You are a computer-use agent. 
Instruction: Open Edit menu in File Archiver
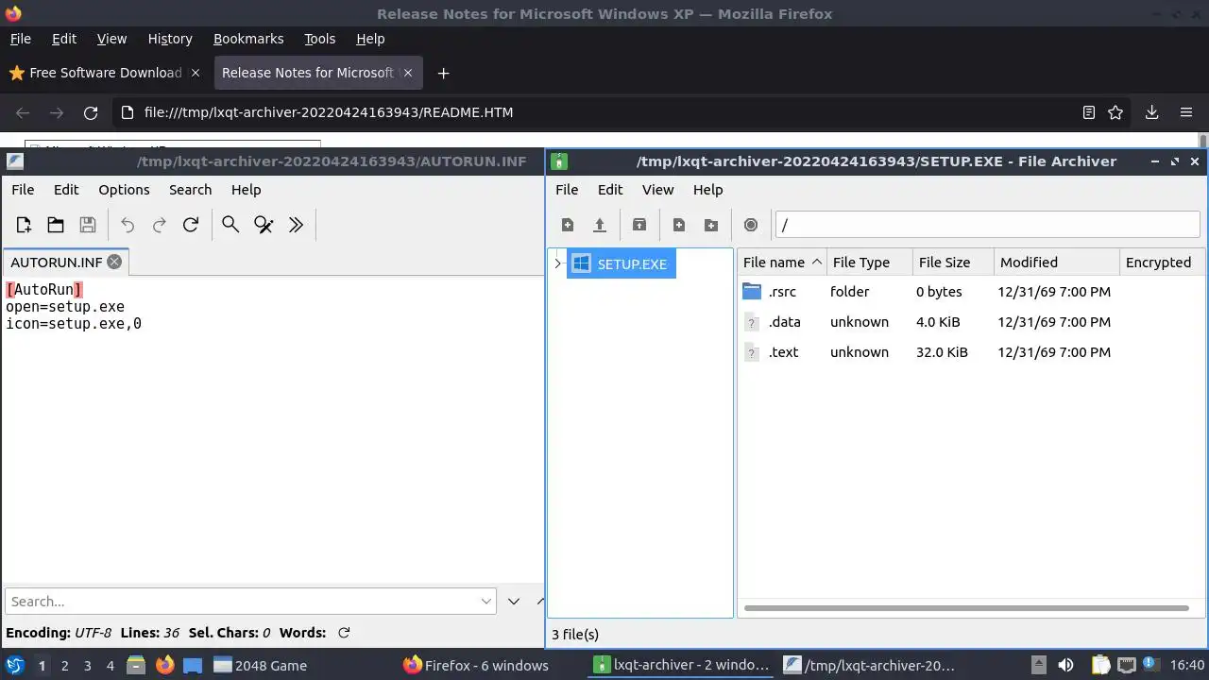coord(610,189)
